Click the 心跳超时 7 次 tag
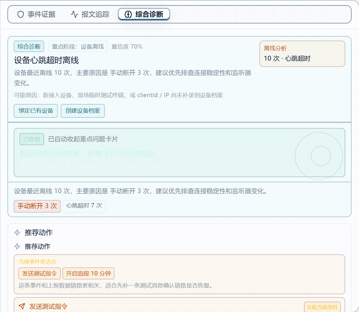359x312 pixels. coord(84,206)
